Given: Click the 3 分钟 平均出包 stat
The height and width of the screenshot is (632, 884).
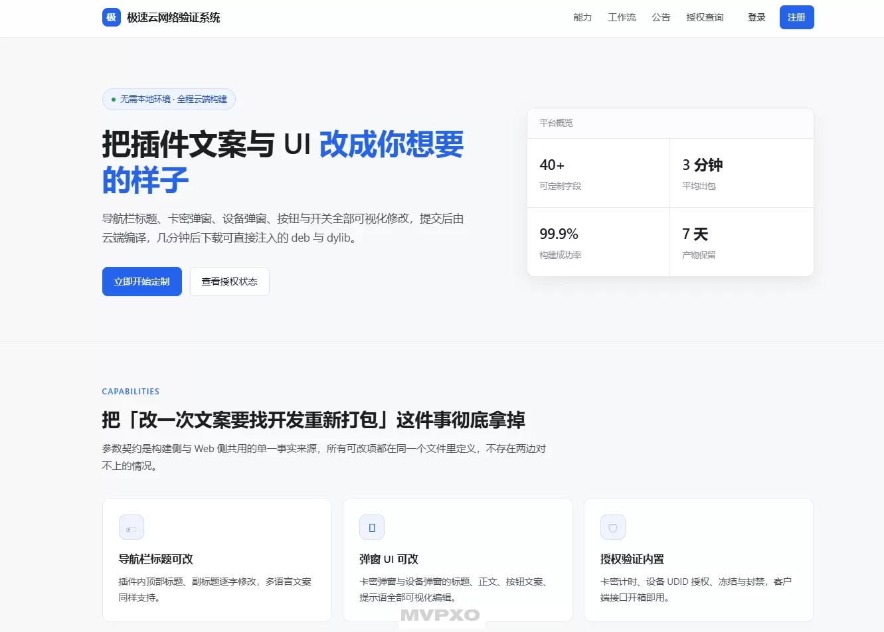Looking at the screenshot, I should 742,173.
